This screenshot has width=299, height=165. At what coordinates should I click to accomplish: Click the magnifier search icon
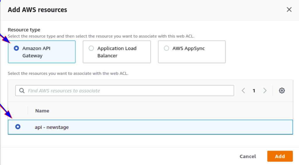pos(22,91)
